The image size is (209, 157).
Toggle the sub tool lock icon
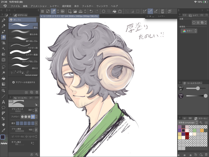tap(36, 104)
